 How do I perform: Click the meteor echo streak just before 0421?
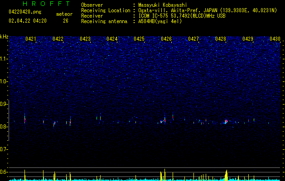(25, 119)
